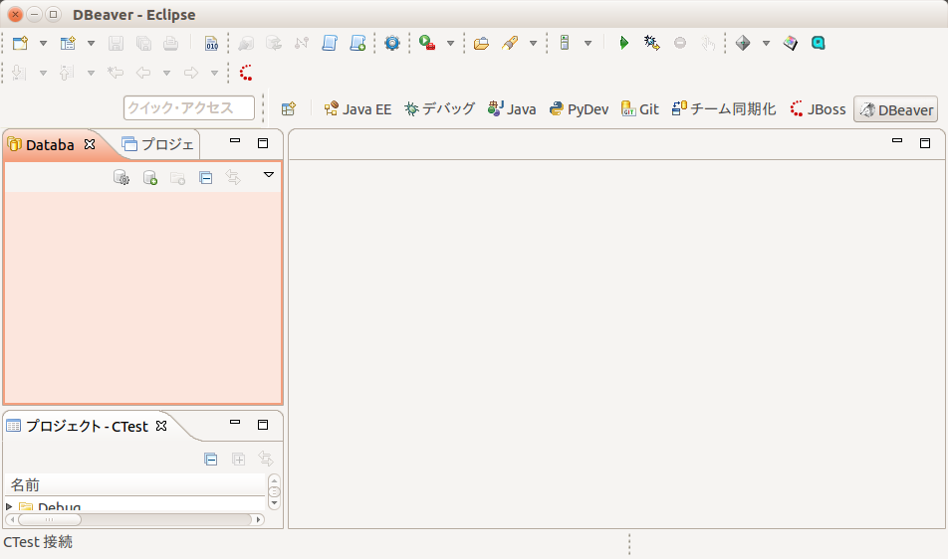Open the Forward history dropdown arrow
Screen dimensions: 948x559
pos(214,73)
